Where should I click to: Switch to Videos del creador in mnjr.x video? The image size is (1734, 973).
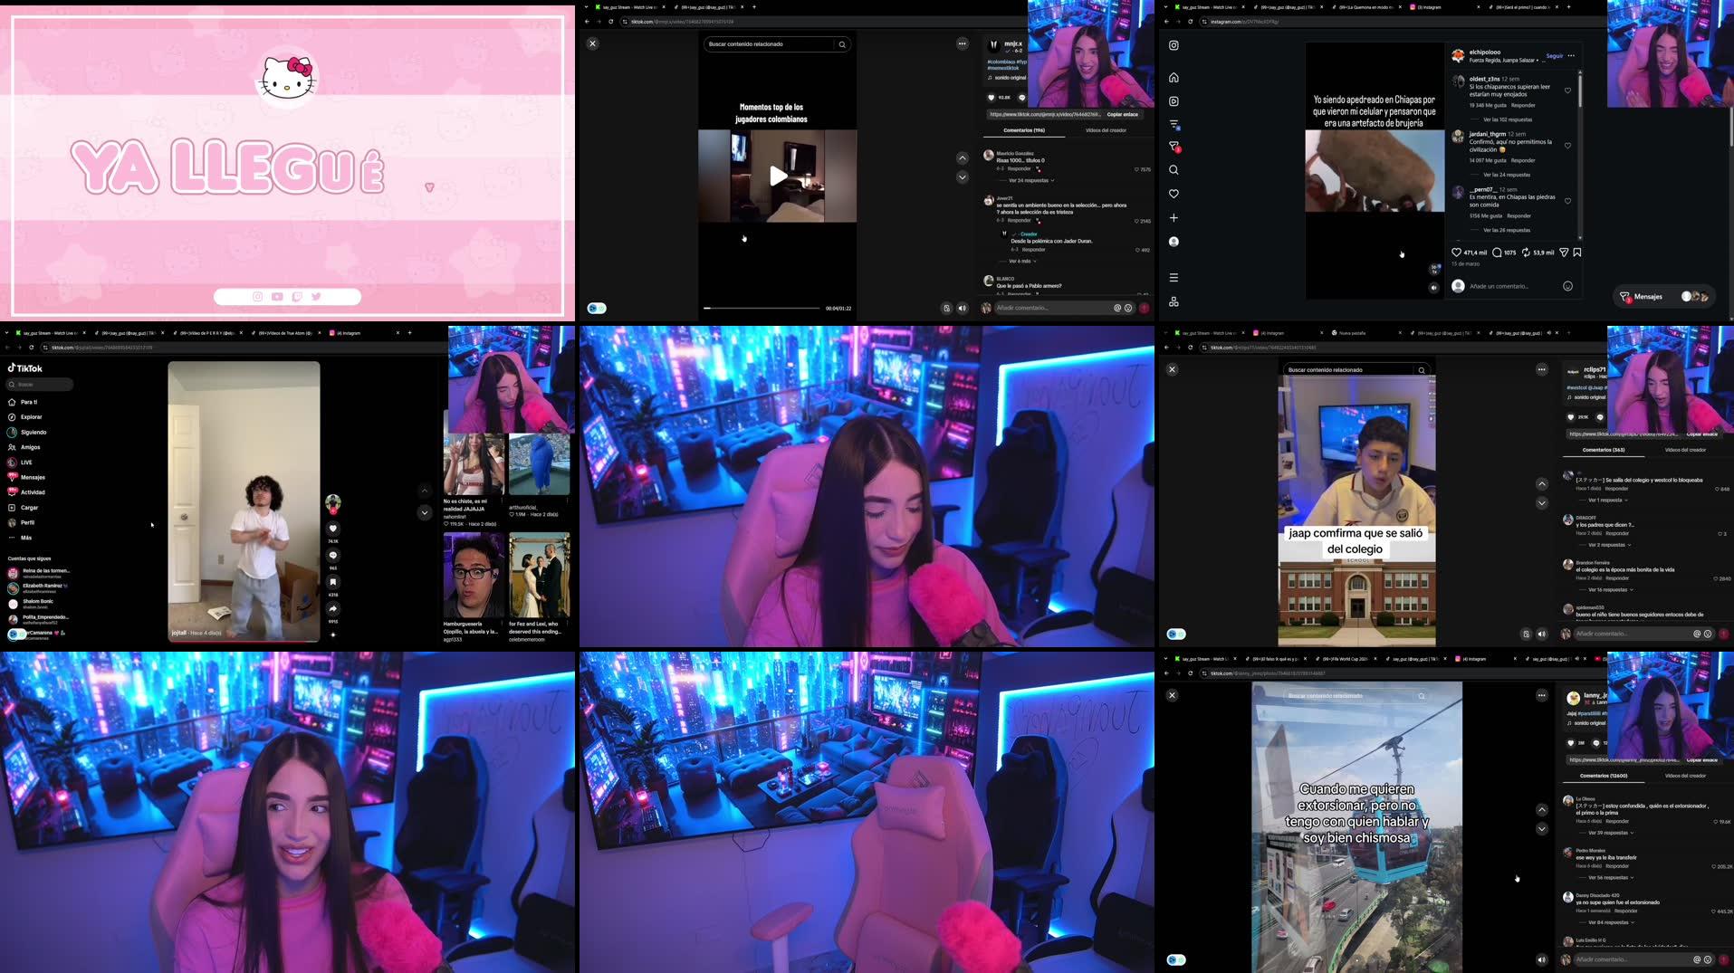click(x=1106, y=130)
